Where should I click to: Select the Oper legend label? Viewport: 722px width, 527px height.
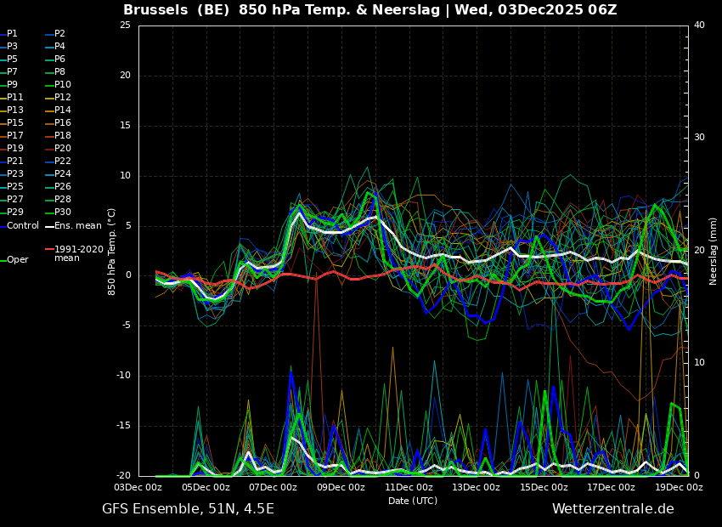[x=15, y=260]
